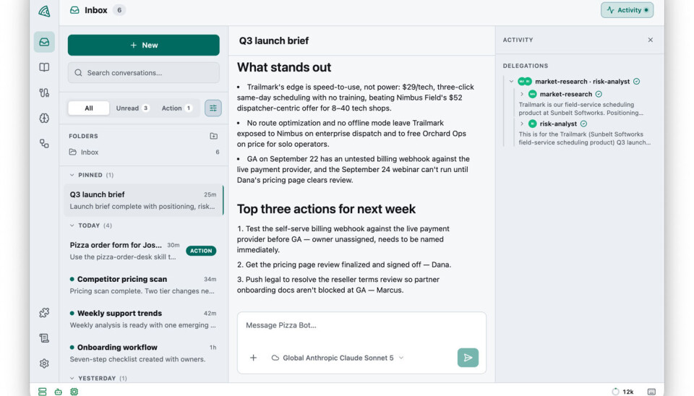
Task: Open the Claude Sonnet 5 model dropdown
Action: pos(338,358)
